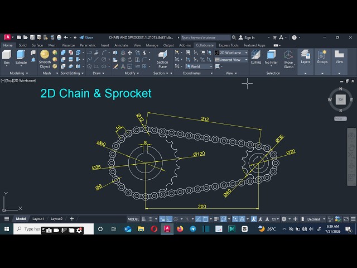357x268 pixels.
Task: Click the Mirror tool in Modify panel
Action: point(115,53)
